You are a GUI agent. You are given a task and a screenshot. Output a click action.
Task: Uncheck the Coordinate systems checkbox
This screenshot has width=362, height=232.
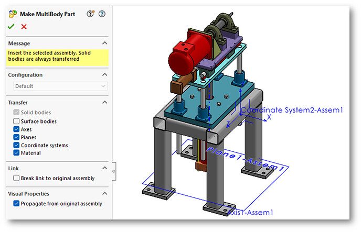point(16,145)
